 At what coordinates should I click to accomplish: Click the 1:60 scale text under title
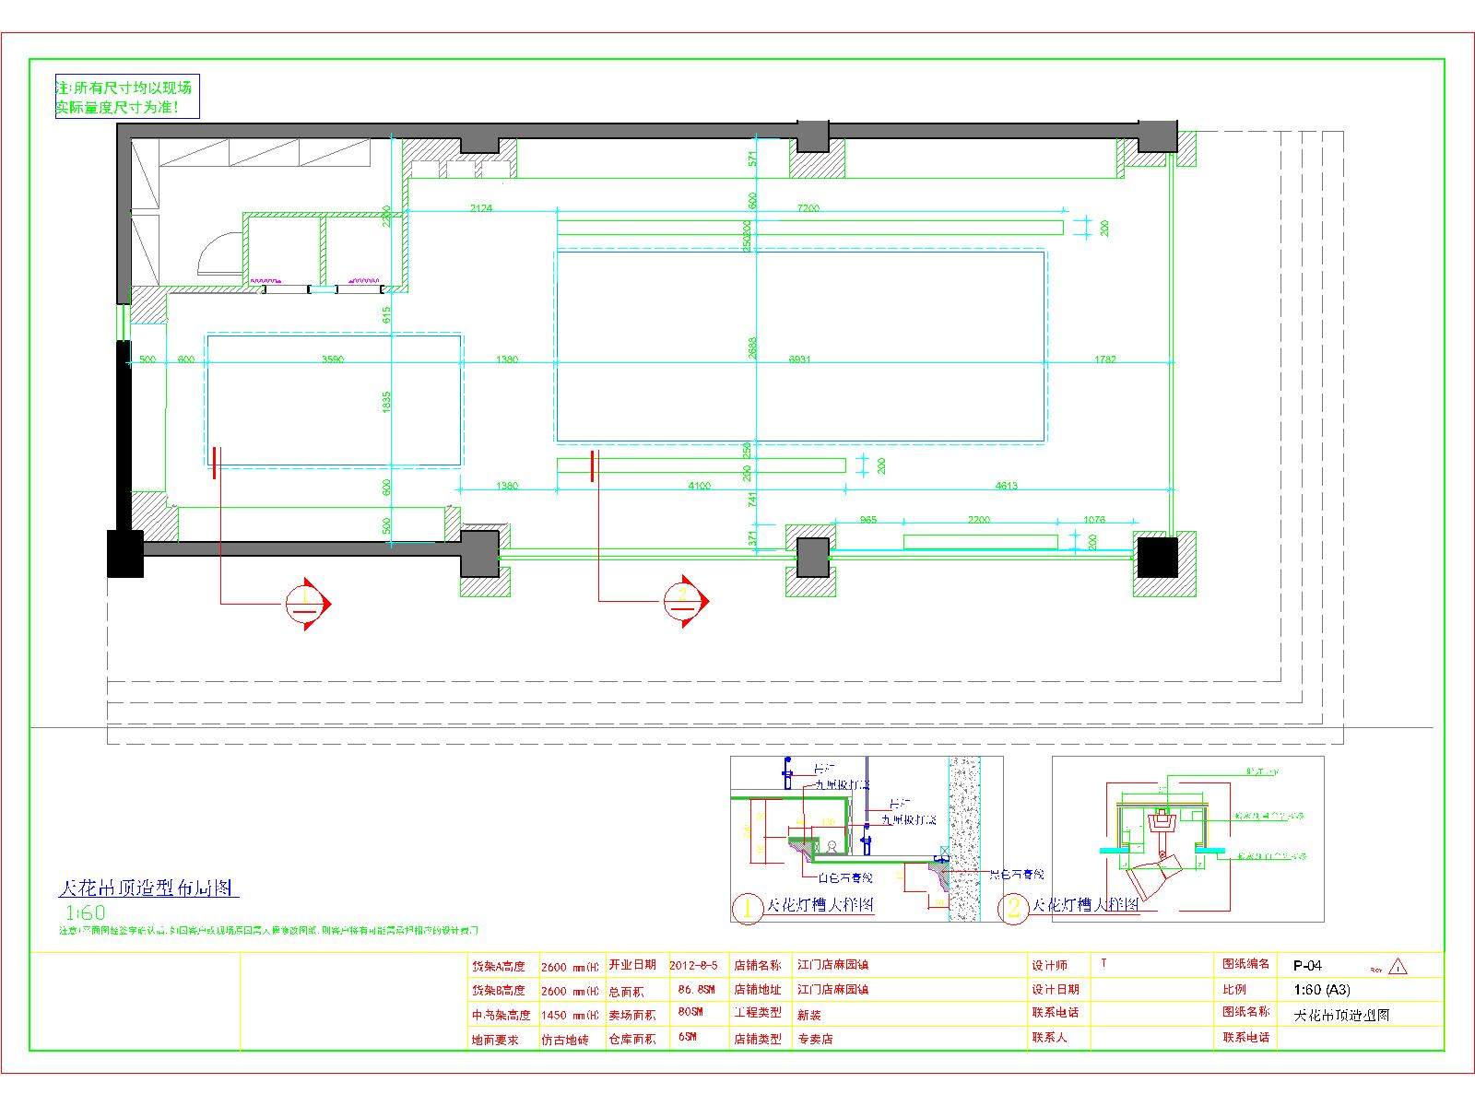(x=85, y=913)
